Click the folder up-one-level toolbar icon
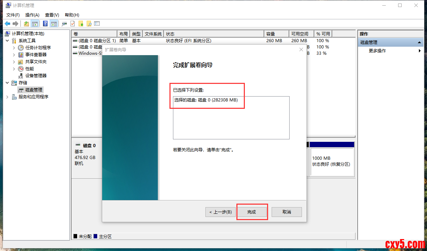Image resolution: width=427 pixels, height=251 pixels. (26, 24)
